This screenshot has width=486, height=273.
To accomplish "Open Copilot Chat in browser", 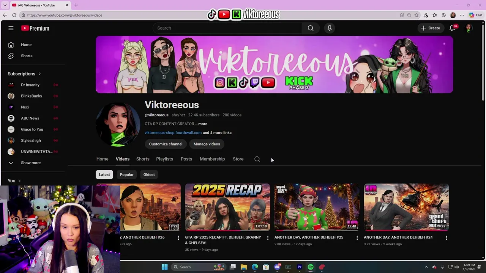I will 476,15.
